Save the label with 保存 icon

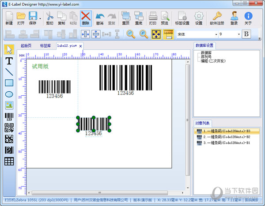click(33, 18)
